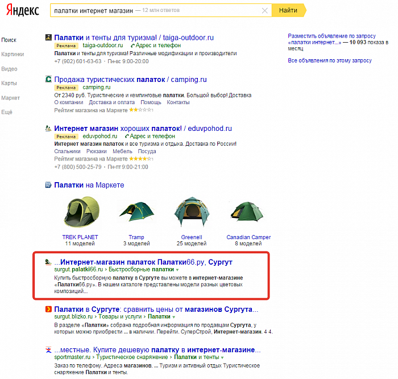The width and height of the screenshot is (398, 379).
Task: Click camping.ru green URL
Action: 97,88
